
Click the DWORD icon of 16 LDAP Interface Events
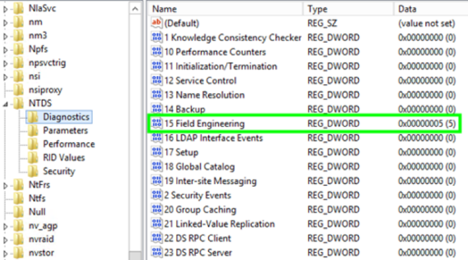click(156, 137)
